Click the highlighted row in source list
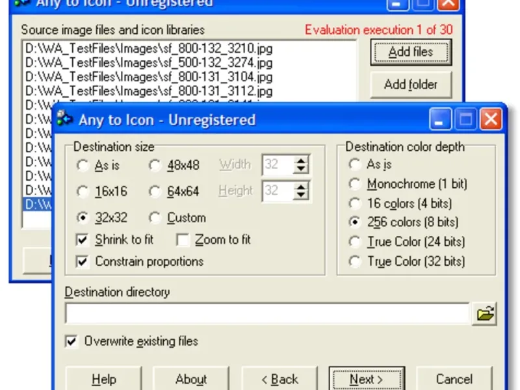520x390 pixels. (38, 204)
